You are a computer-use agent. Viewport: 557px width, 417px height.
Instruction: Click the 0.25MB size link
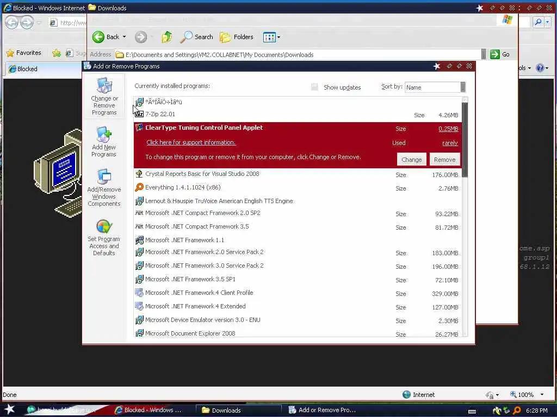(448, 129)
